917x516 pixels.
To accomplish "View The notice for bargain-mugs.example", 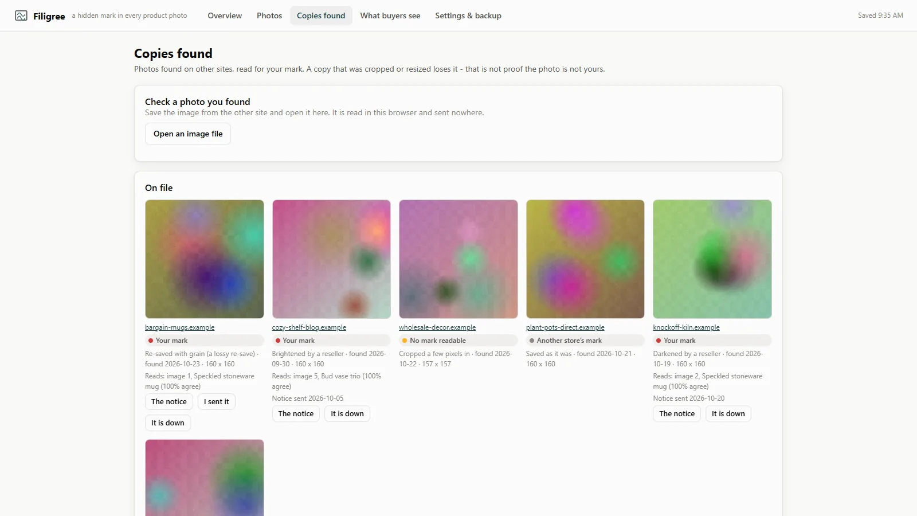I will 169,402.
